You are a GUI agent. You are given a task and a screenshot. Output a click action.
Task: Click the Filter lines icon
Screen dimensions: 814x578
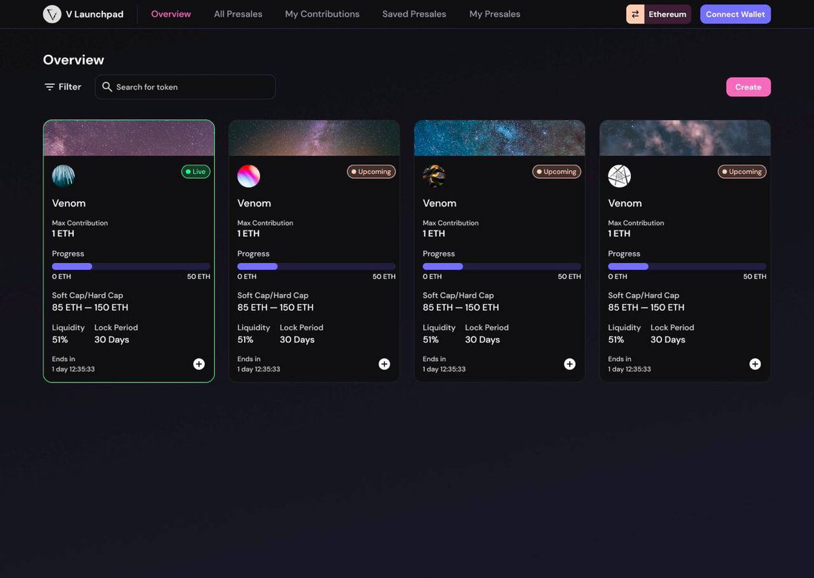coord(50,87)
